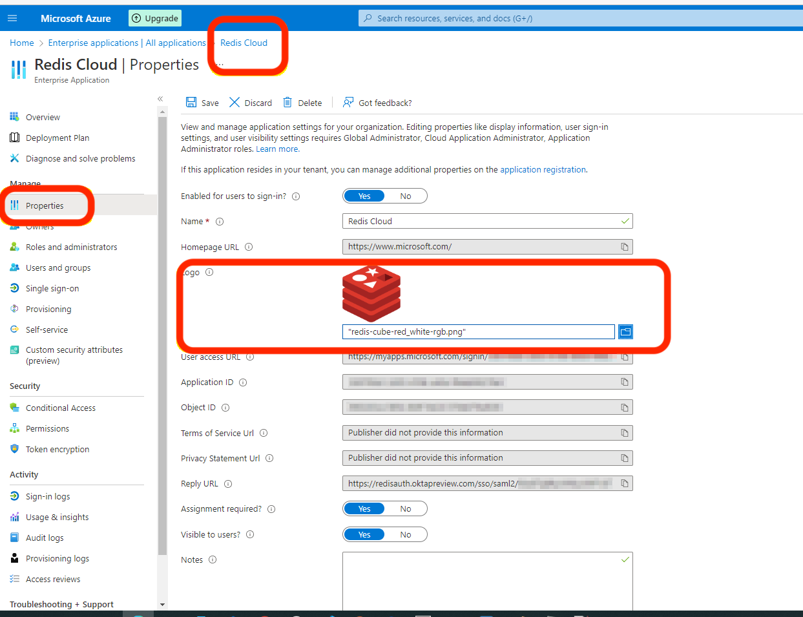
Task: Set Visible to users to No
Action: [406, 534]
